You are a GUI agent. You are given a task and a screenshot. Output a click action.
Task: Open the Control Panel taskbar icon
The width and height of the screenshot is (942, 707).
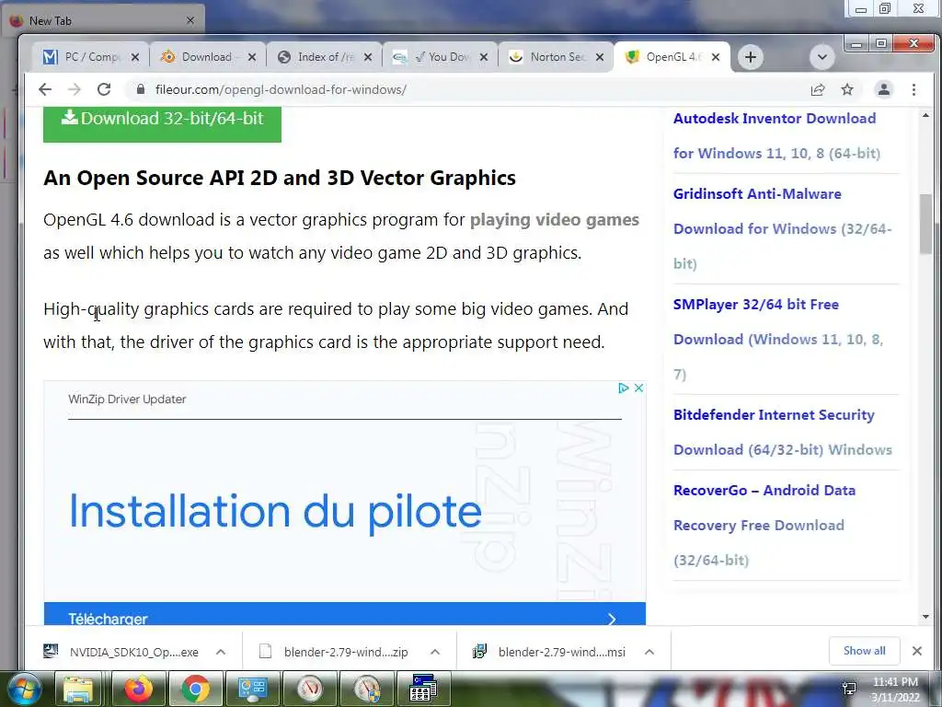[252, 689]
